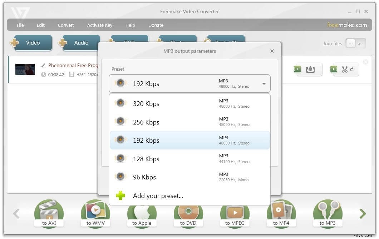Switch the Join files toggle on
Viewport: 379px width, 239px height.
point(355,43)
